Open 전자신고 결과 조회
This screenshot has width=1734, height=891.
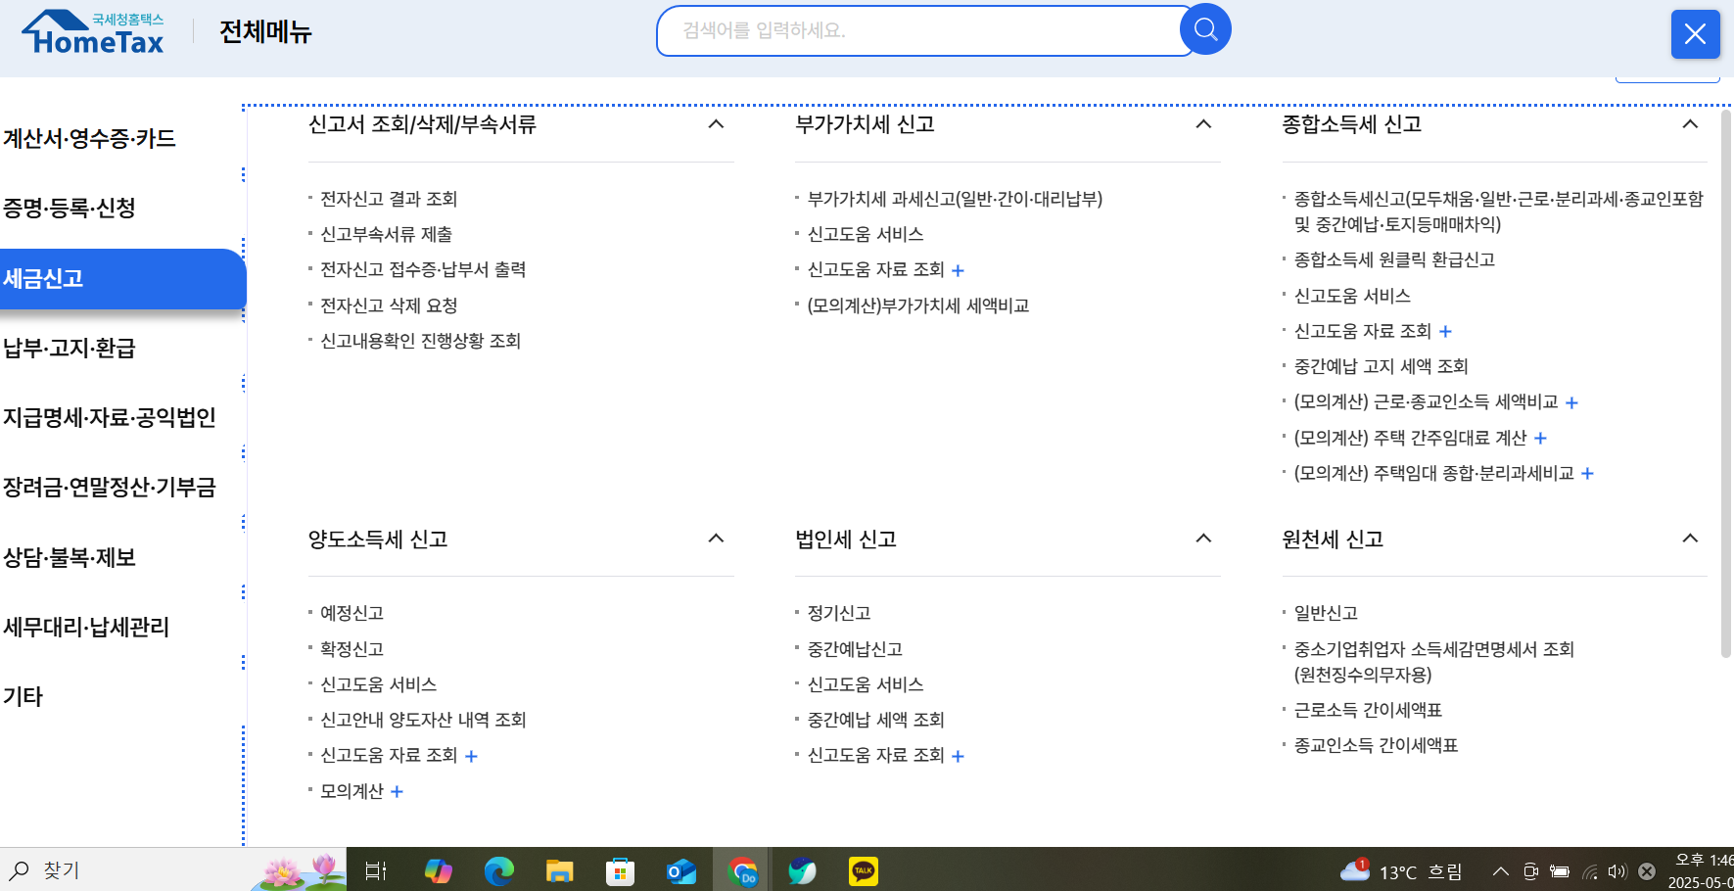pyautogui.click(x=390, y=199)
